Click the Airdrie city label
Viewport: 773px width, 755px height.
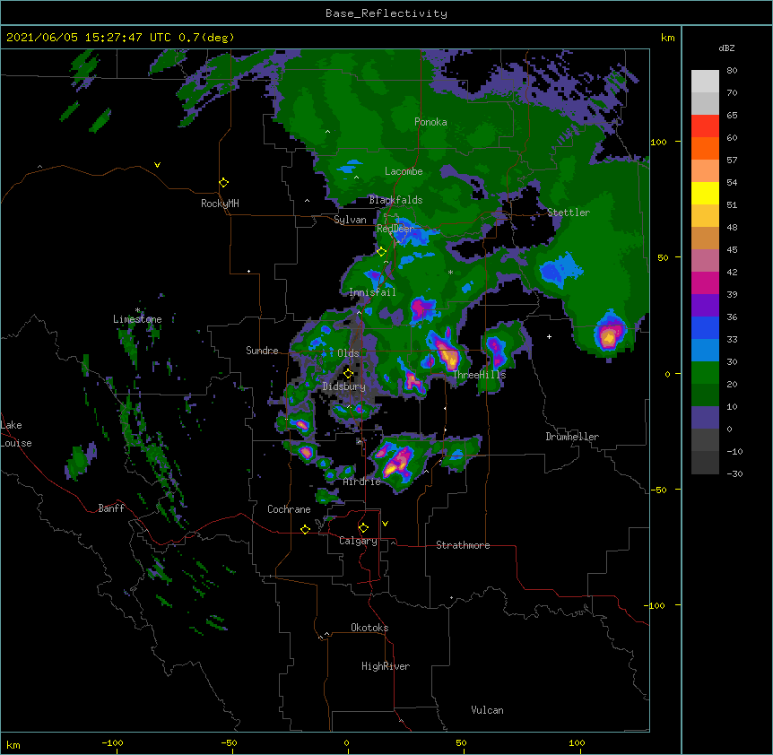tap(362, 482)
